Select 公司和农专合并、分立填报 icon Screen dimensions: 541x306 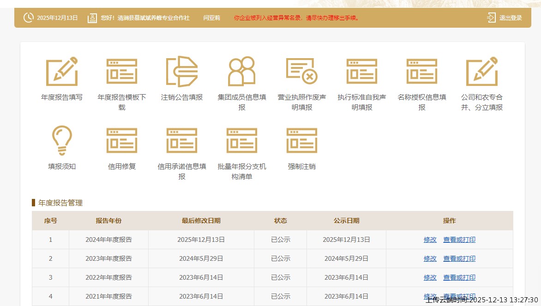482,72
